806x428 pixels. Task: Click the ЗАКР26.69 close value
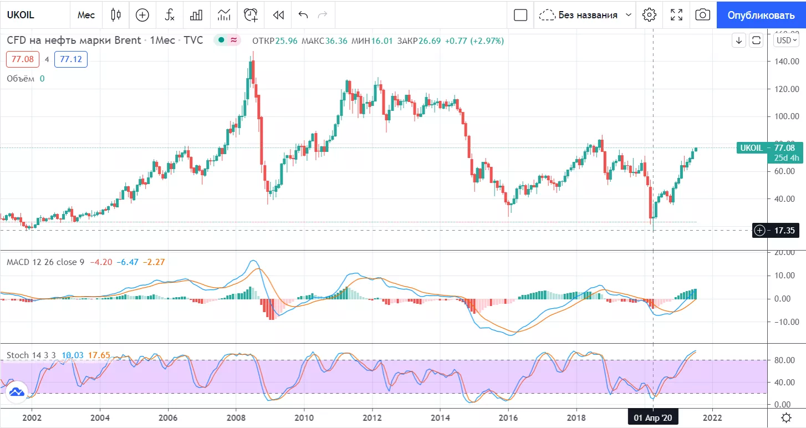[419, 40]
